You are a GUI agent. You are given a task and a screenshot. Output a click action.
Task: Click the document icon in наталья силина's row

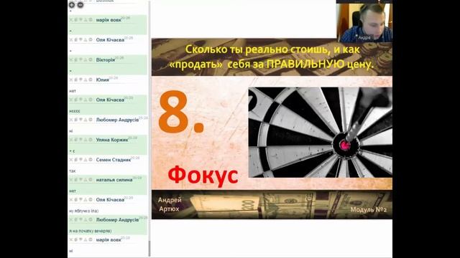pyautogui.click(x=75, y=180)
